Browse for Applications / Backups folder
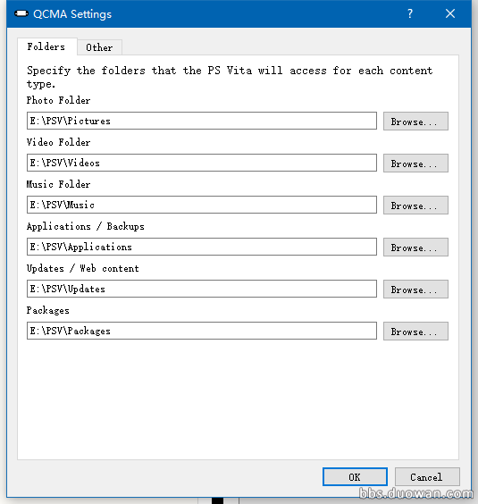This screenshot has height=504, width=478. 415,248
